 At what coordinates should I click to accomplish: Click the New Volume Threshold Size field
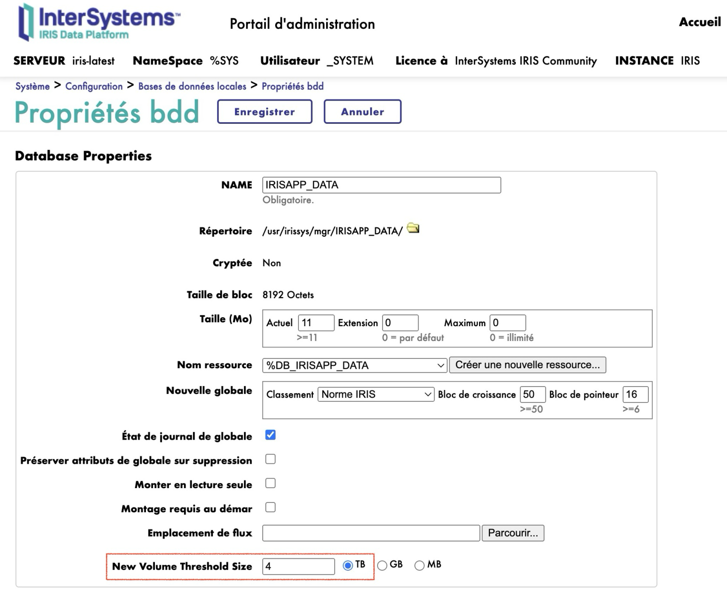tap(298, 566)
